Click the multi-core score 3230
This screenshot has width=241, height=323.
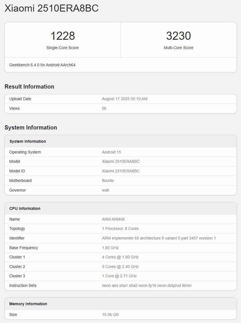click(x=178, y=36)
